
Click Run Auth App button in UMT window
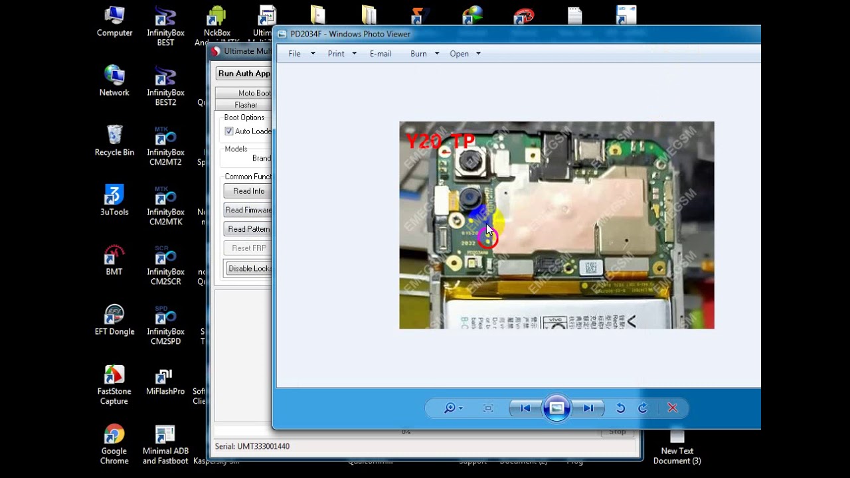point(244,74)
